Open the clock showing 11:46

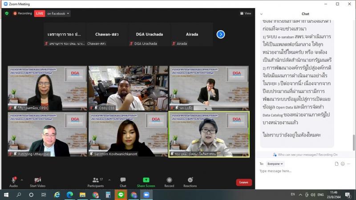point(334,195)
